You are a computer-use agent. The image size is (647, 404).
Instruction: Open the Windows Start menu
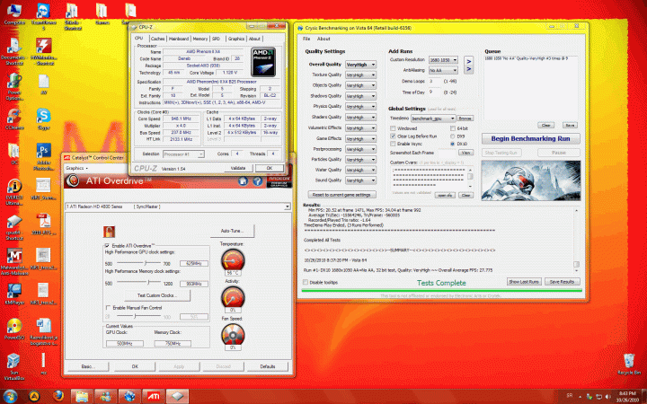coord(9,396)
